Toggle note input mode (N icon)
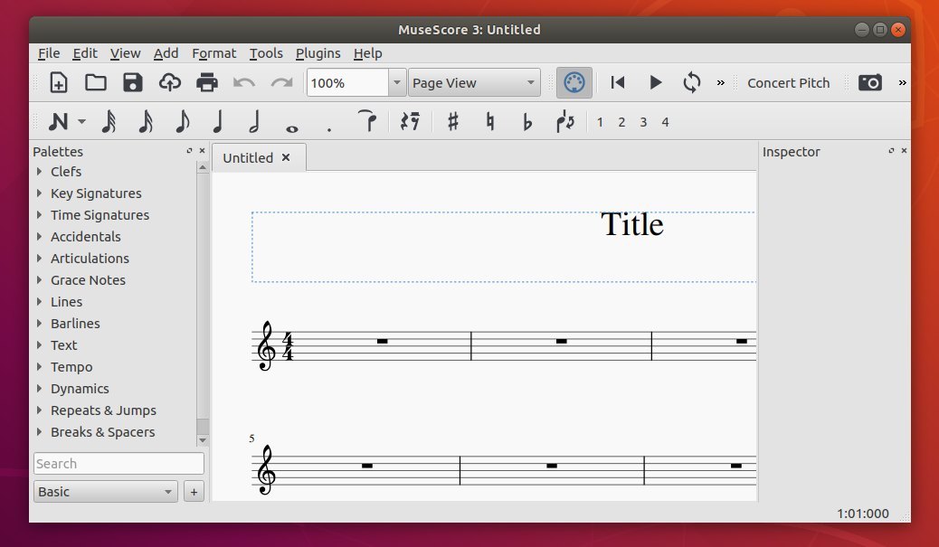This screenshot has height=547, width=939. (58, 122)
